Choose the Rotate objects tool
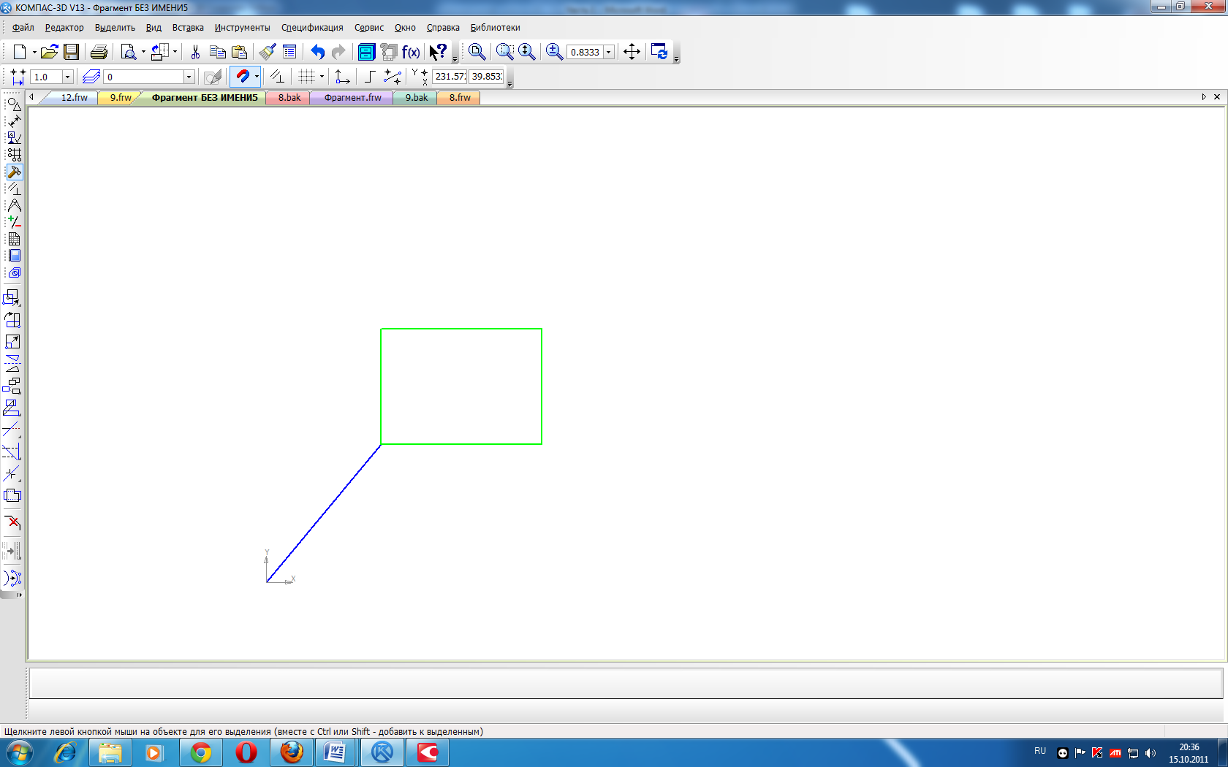 [12, 320]
